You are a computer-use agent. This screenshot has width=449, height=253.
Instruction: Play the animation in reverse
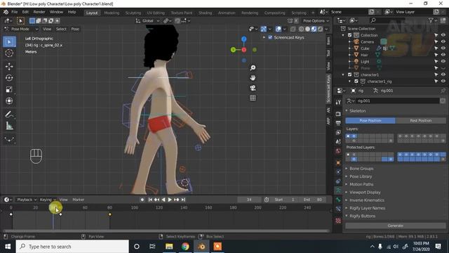163,200
